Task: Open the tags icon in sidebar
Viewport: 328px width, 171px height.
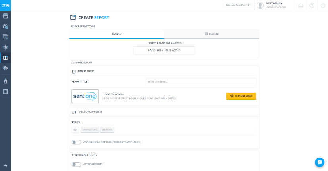Action: pos(5,68)
